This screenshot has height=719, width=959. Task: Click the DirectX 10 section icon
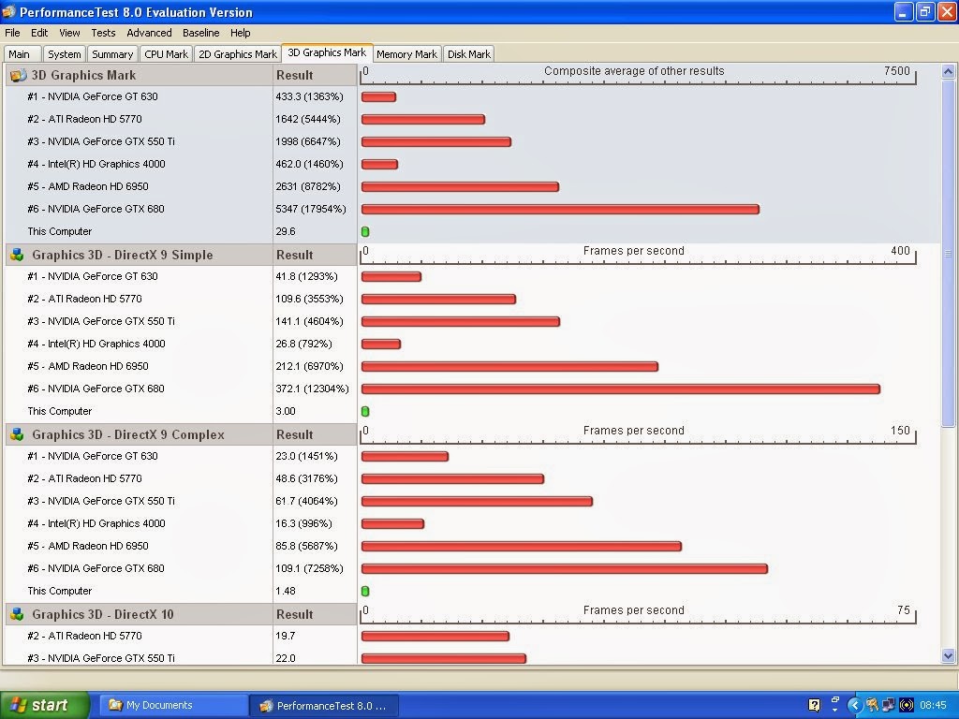click(17, 614)
